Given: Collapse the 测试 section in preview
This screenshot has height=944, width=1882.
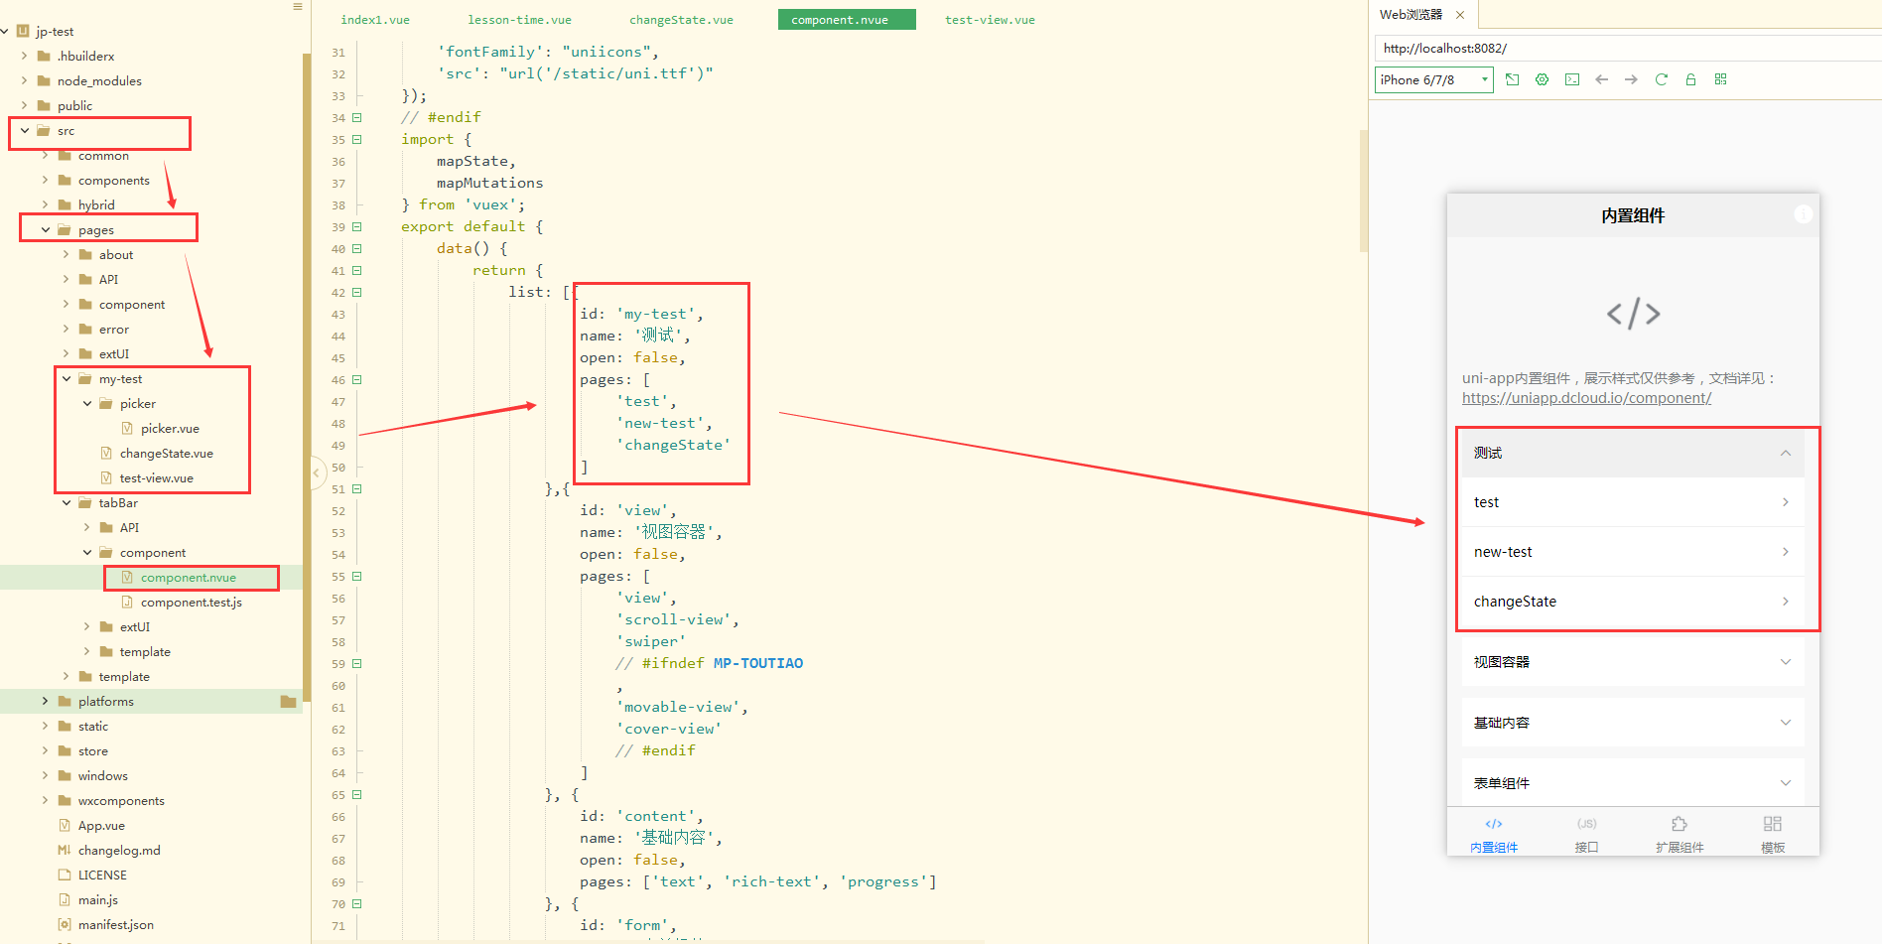Looking at the screenshot, I should coord(1633,453).
